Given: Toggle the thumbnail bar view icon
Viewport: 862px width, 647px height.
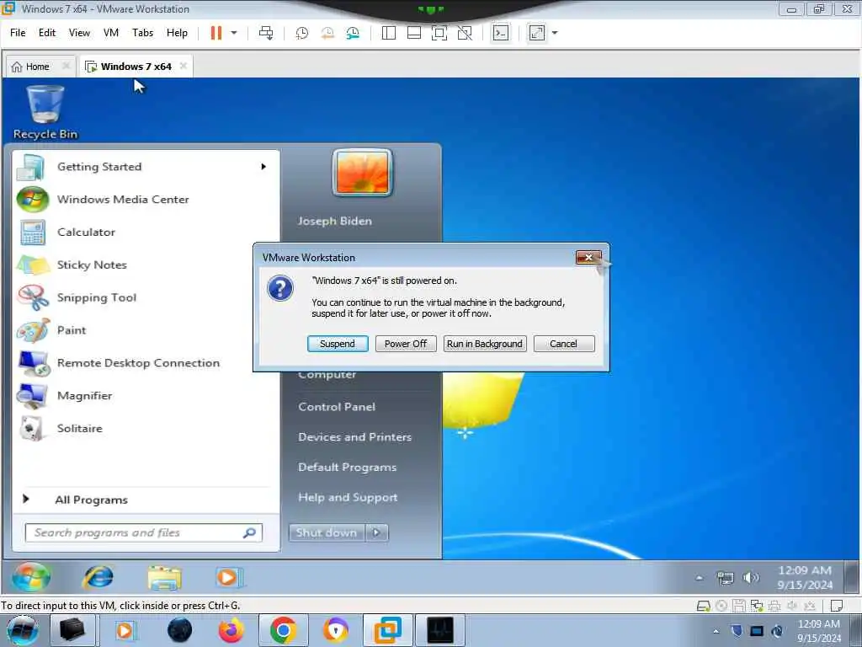Looking at the screenshot, I should tap(414, 33).
